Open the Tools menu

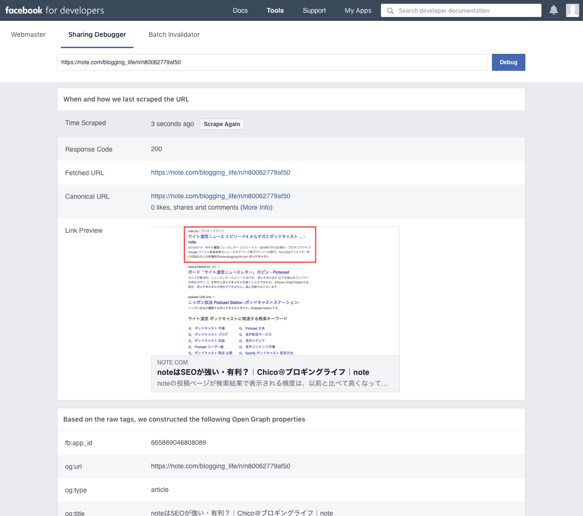275,10
